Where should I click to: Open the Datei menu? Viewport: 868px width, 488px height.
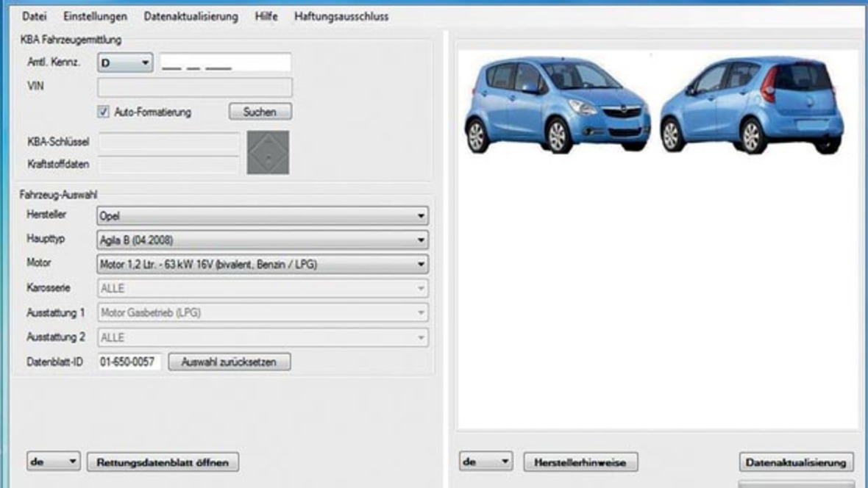pos(35,17)
